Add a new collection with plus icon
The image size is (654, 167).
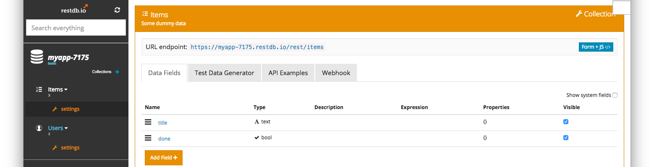[117, 72]
